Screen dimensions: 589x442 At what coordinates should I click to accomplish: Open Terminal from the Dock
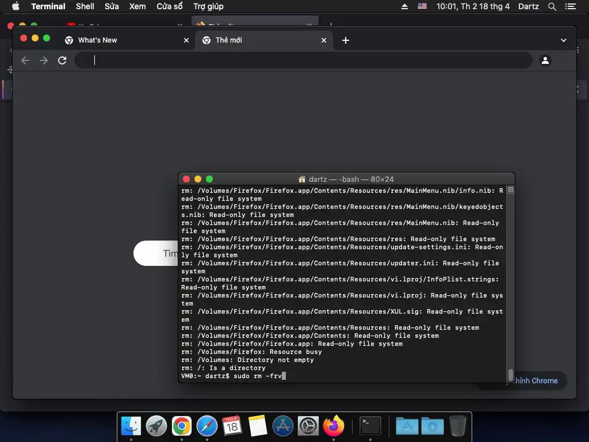(370, 426)
